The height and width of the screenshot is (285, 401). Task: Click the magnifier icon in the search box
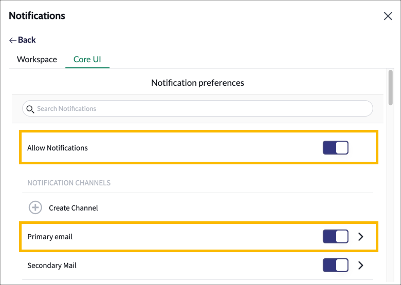(30, 109)
